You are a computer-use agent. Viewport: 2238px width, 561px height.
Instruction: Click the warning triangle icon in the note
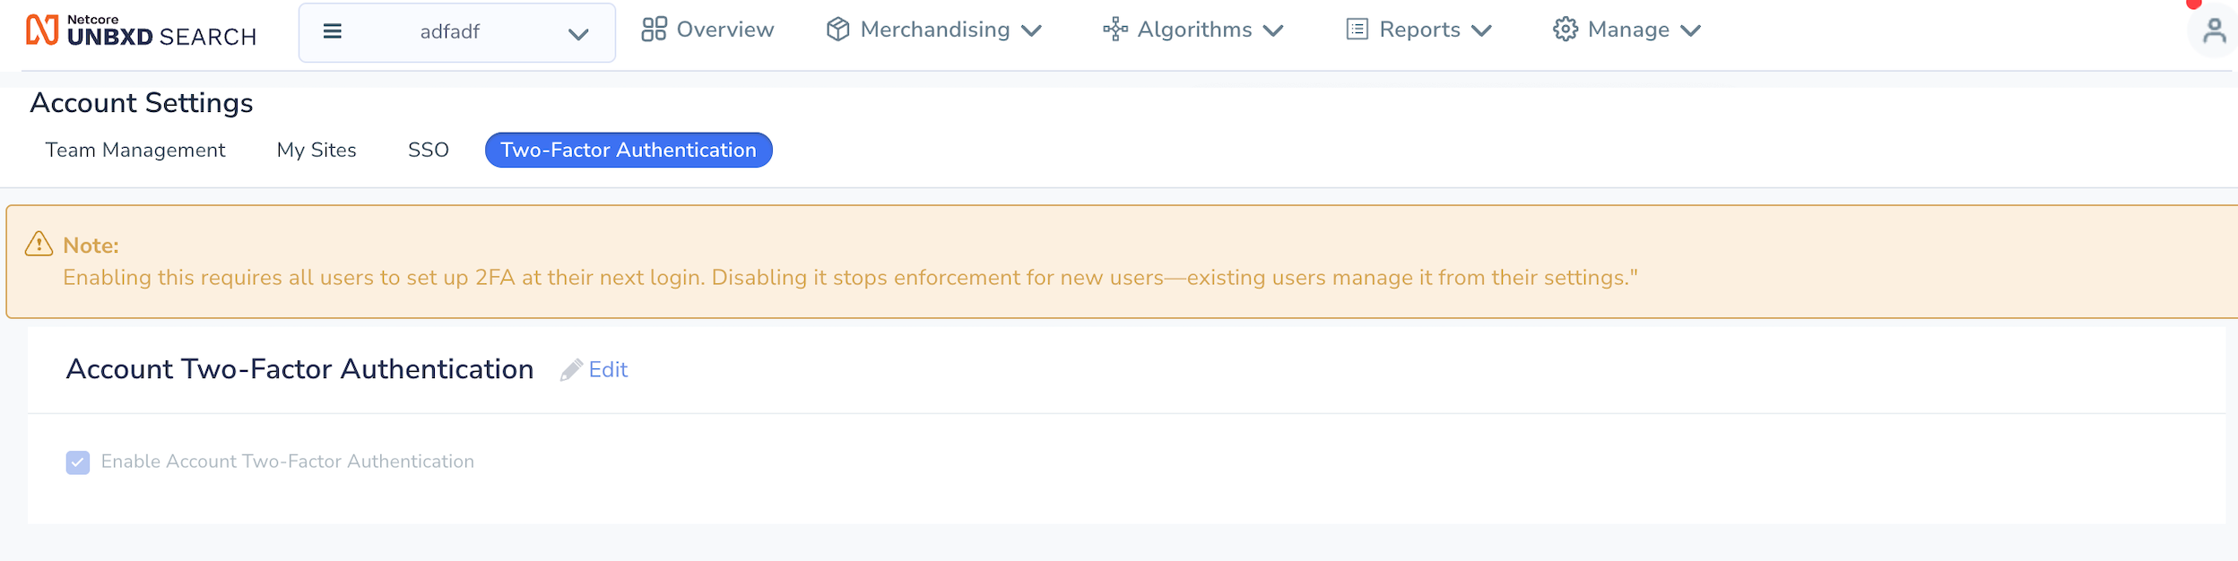(x=39, y=244)
